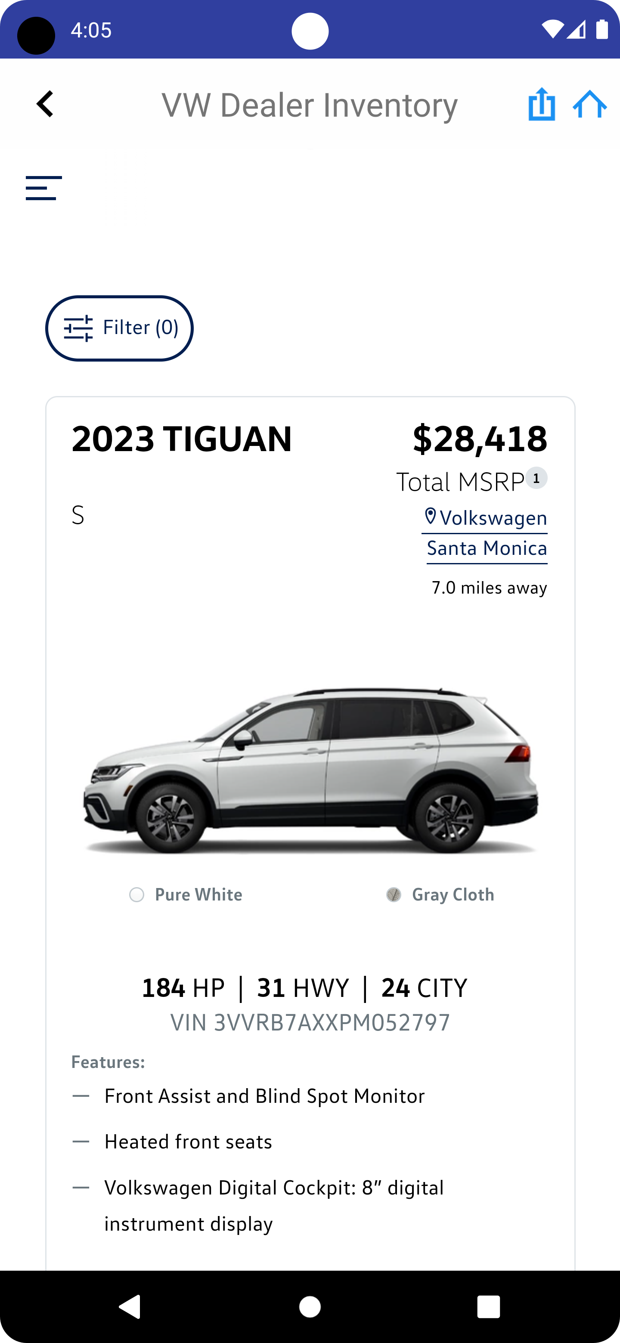Select the Pure White color swatch
The width and height of the screenshot is (620, 1343).
(x=136, y=894)
